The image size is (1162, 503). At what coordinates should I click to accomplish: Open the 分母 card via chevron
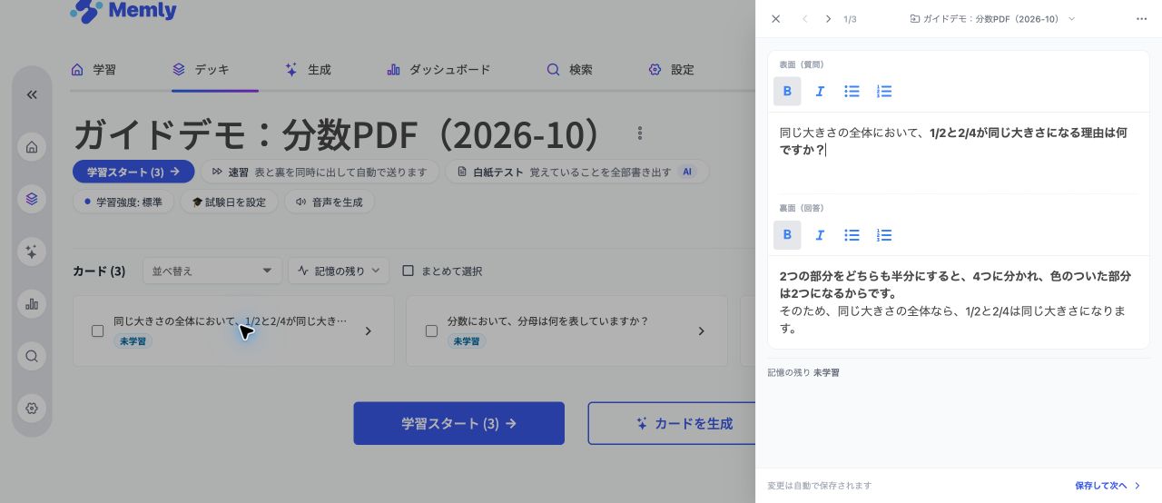701,331
